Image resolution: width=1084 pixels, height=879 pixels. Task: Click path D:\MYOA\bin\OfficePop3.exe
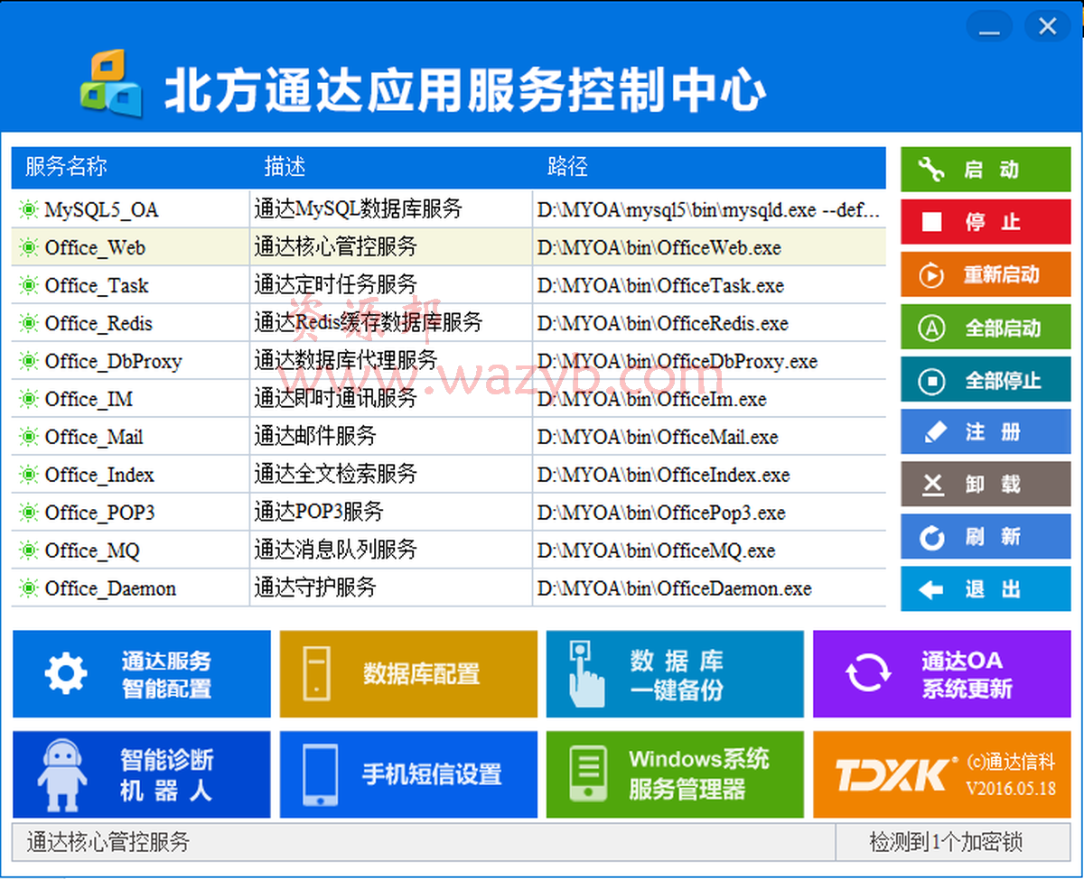pyautogui.click(x=661, y=514)
